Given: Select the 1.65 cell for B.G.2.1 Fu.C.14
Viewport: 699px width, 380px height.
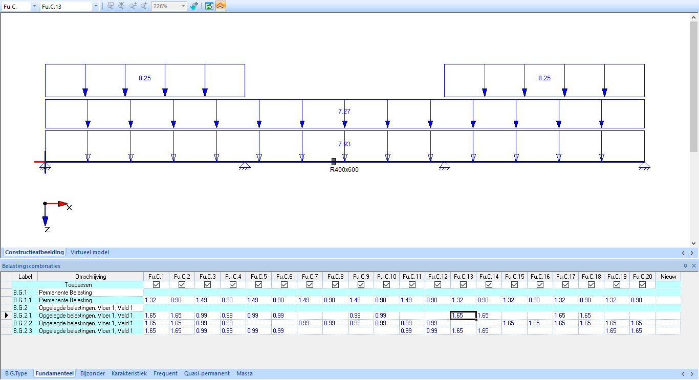Looking at the screenshot, I should (x=489, y=315).
